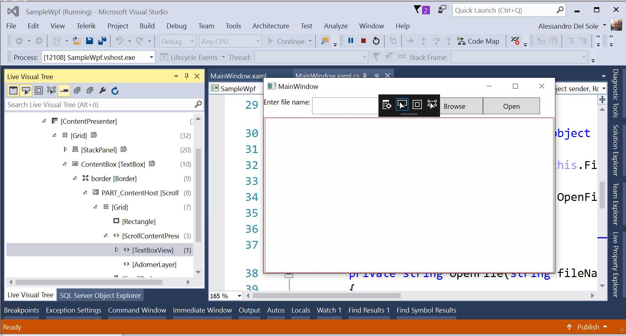This screenshot has height=336, width=626.
Task: Open the Live Property Explorer side tab
Action: pyautogui.click(x=615, y=264)
